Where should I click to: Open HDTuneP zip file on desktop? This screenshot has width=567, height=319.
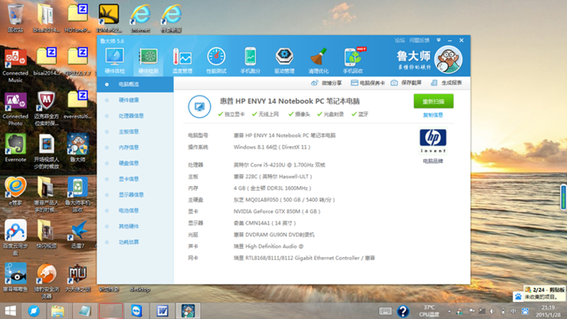pyautogui.click(x=78, y=18)
